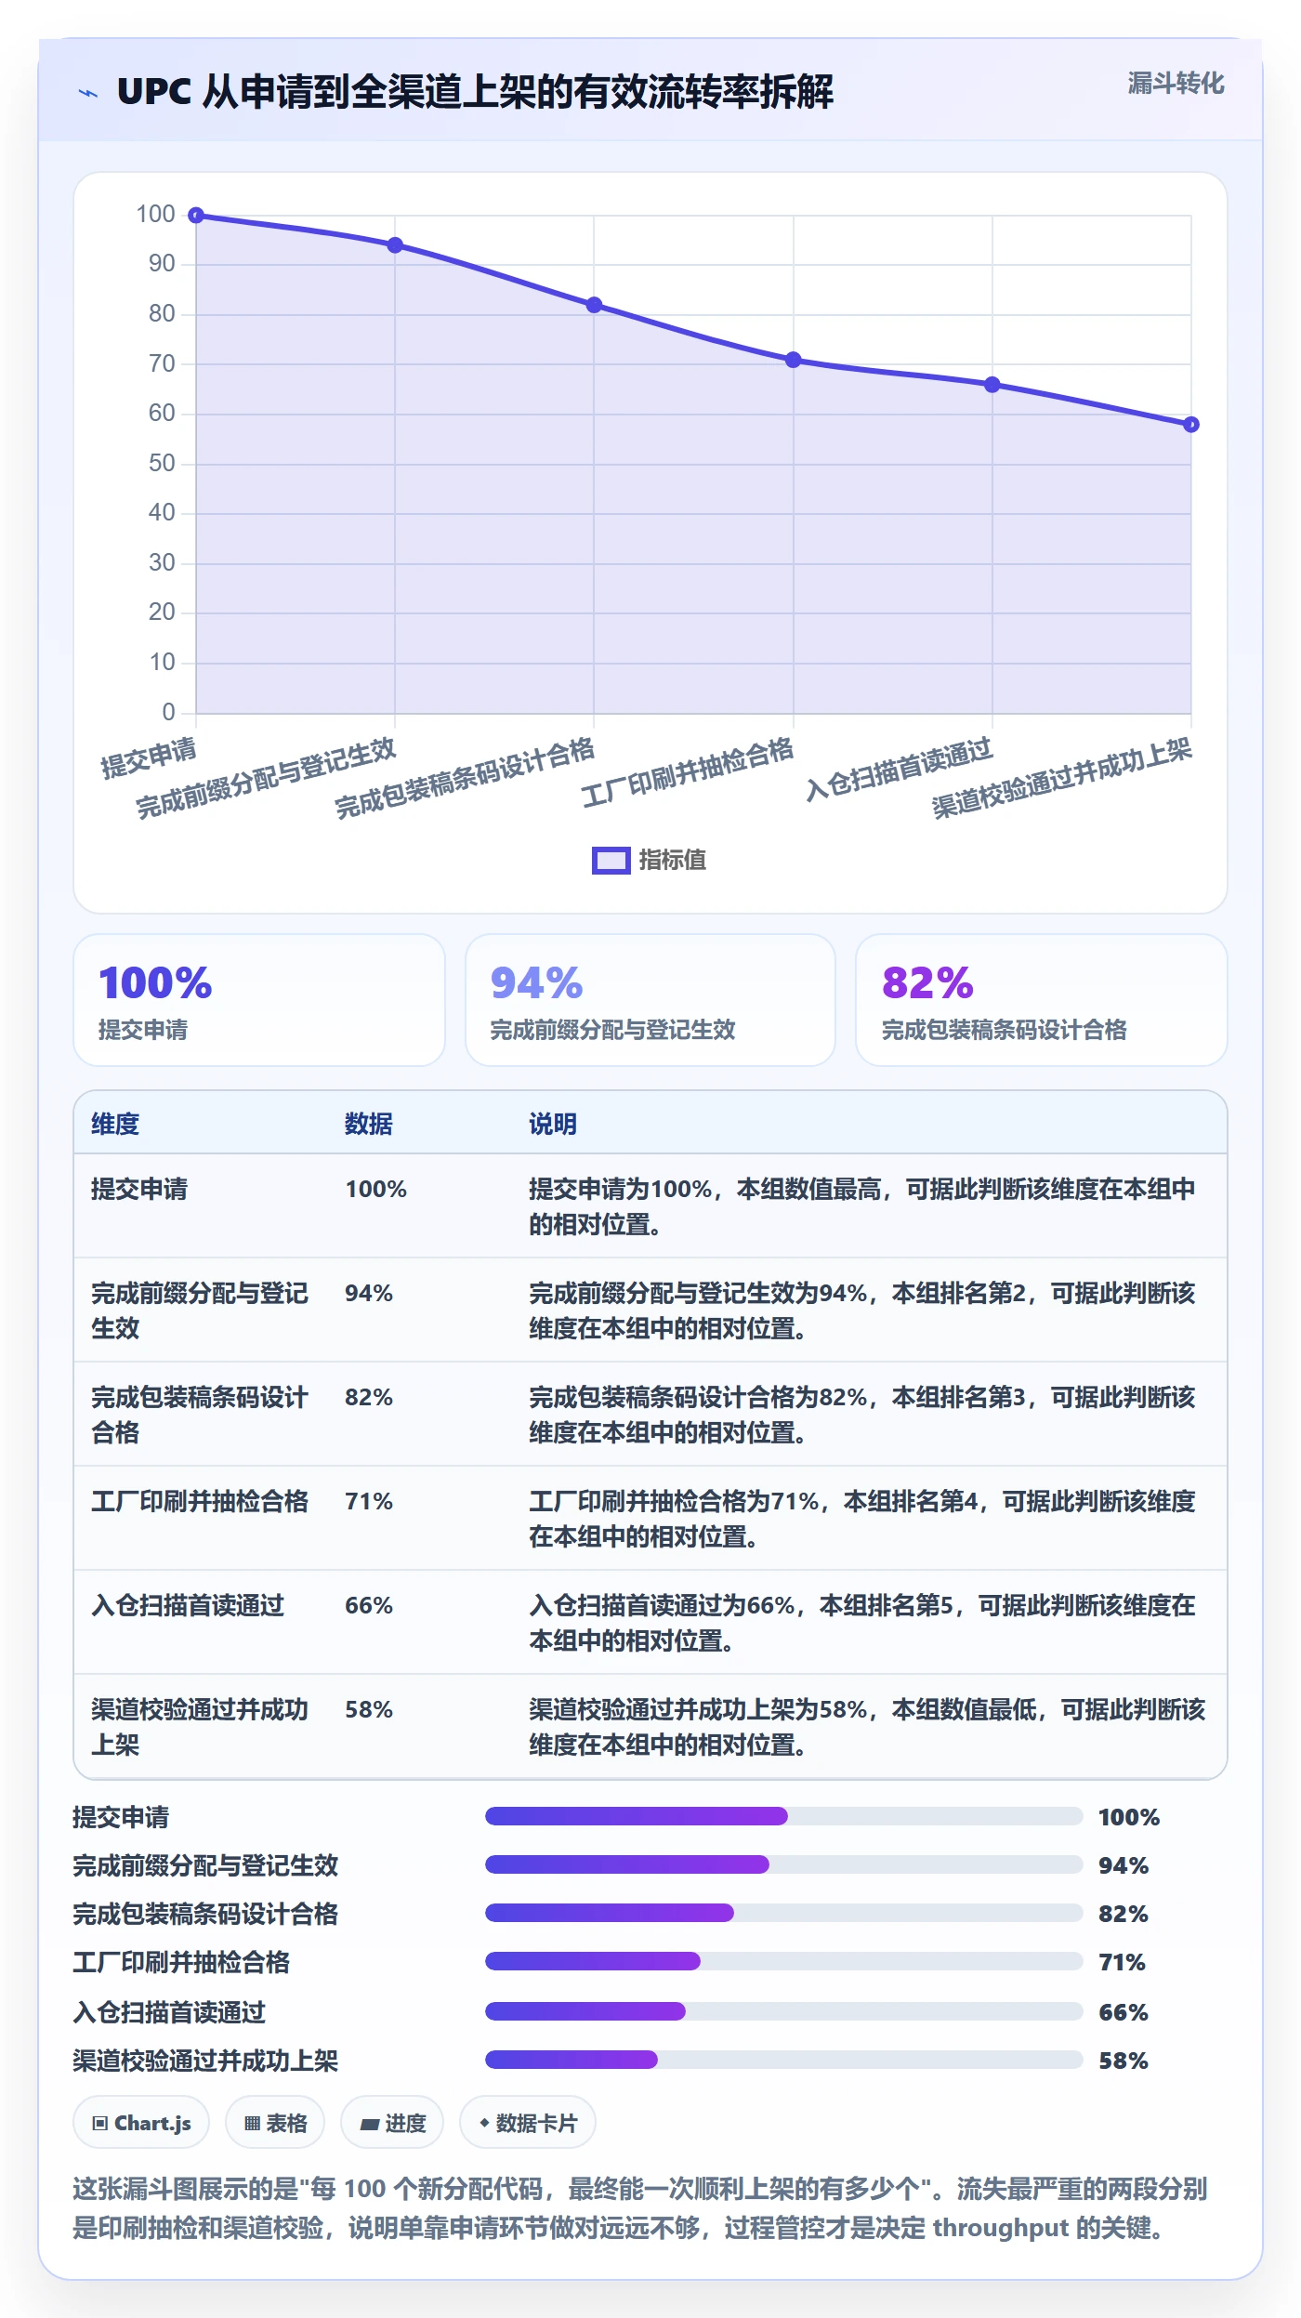Click the 入仓扫描首读通过 x-axis label
The width and height of the screenshot is (1301, 2318).
899,770
